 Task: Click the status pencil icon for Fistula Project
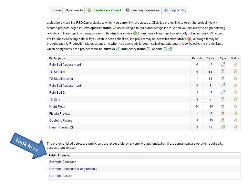pos(235,113)
